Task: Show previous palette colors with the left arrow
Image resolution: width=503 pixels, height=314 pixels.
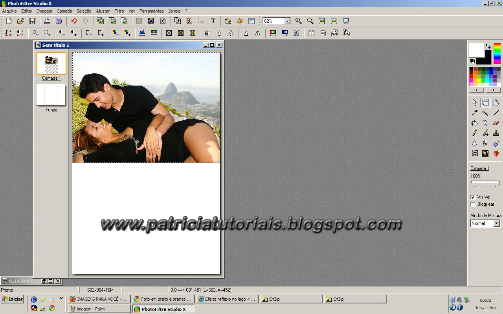Action: point(477,90)
